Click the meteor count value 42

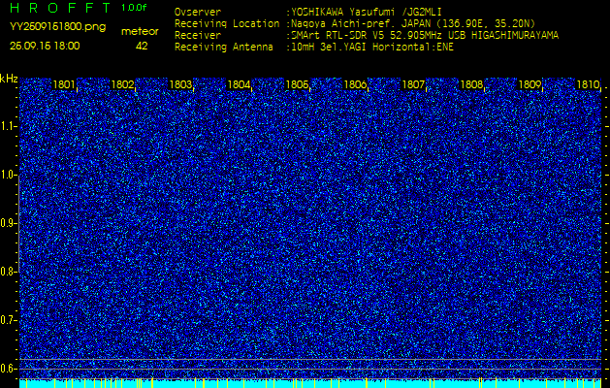click(142, 46)
